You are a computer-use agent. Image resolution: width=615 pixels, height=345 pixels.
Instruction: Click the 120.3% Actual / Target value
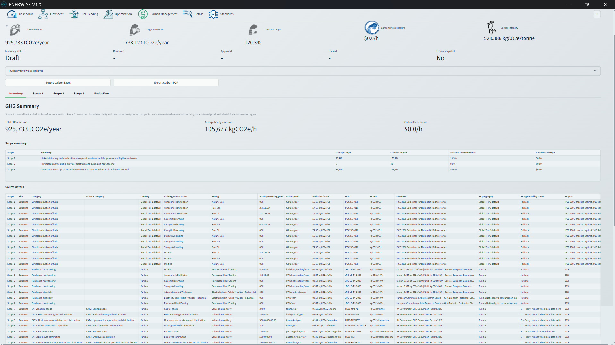coord(253,43)
